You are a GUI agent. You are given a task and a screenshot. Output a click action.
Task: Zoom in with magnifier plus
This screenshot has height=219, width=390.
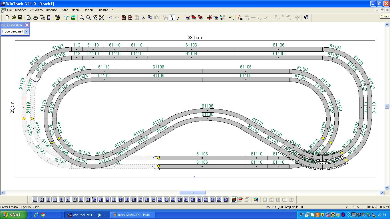(89, 18)
